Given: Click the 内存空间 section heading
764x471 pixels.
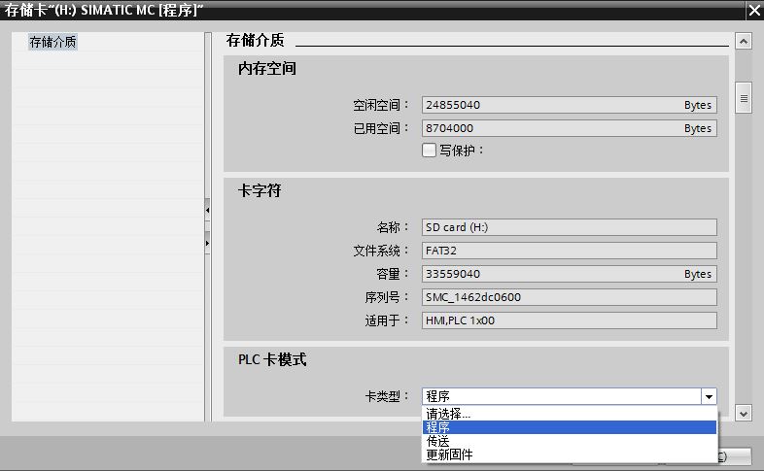Looking at the screenshot, I should point(267,69).
